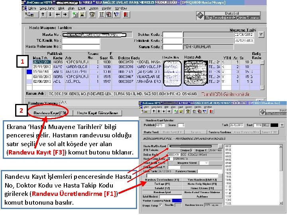This screenshot has width=287, height=215.
Task: Click scroll up arrow of examination dates table
Action: click(262, 62)
